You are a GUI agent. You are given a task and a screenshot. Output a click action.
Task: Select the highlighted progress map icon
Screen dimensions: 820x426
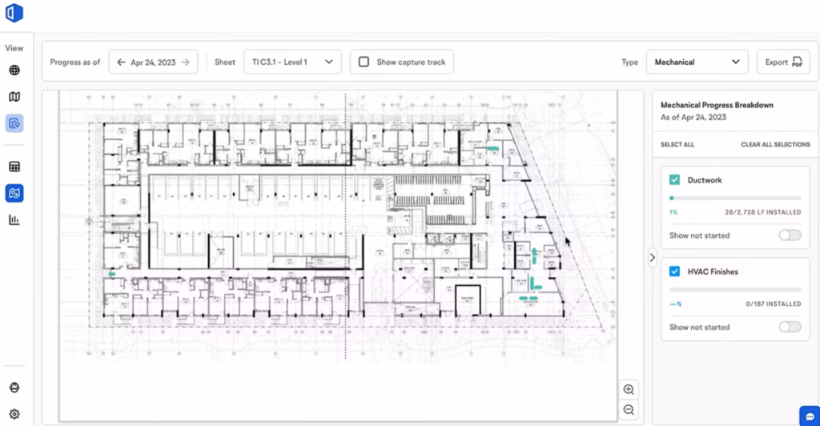(x=14, y=194)
